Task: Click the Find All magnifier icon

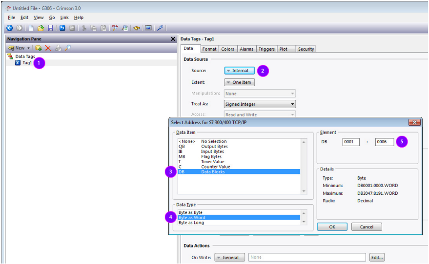Action: [x=115, y=28]
